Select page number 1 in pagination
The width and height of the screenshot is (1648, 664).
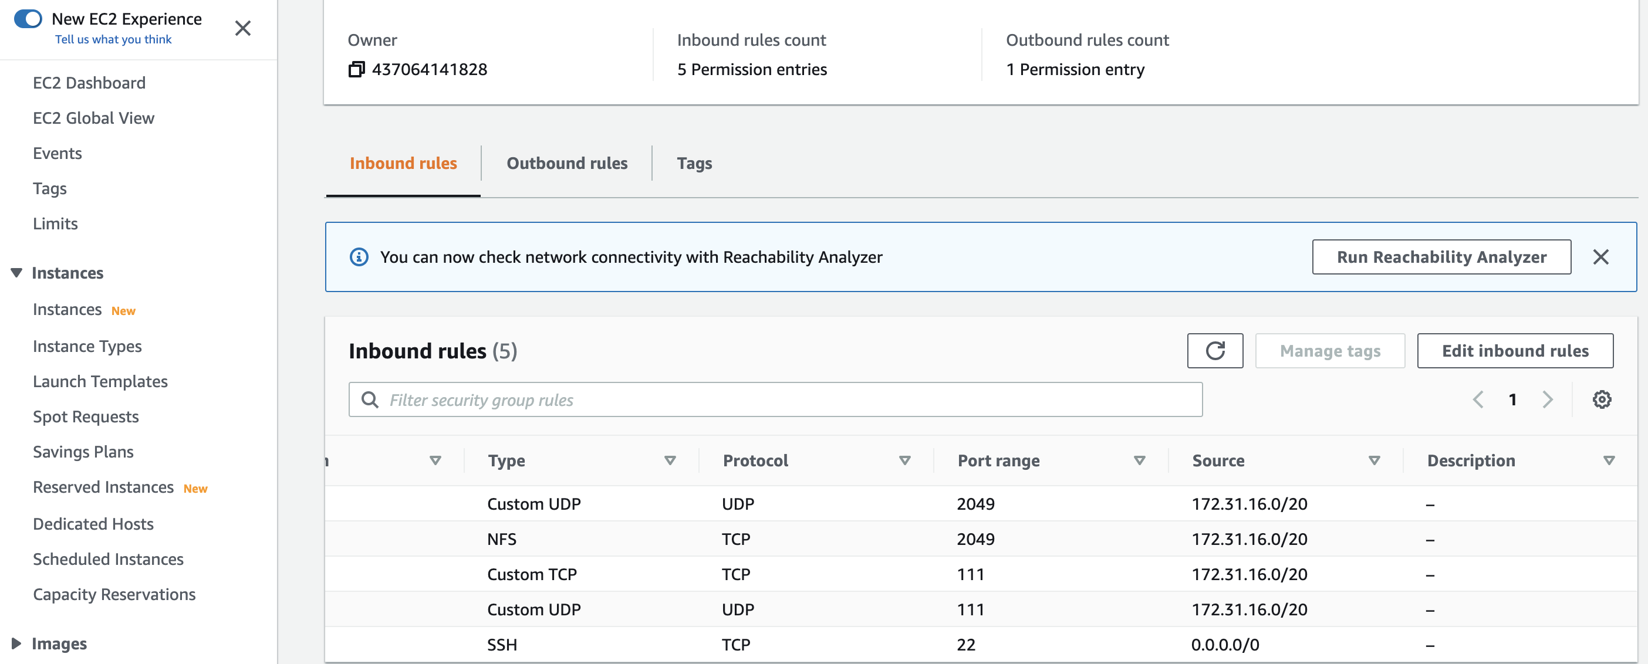(x=1512, y=399)
